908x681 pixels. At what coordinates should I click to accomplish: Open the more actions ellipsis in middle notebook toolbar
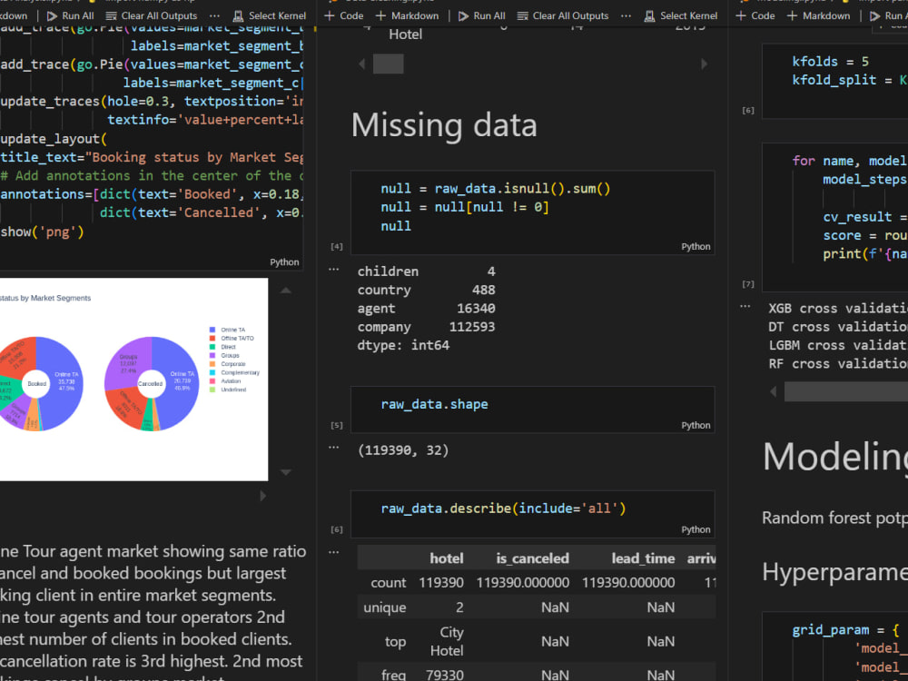(x=626, y=15)
